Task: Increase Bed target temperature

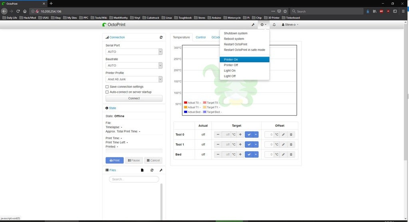Action: (x=240, y=154)
